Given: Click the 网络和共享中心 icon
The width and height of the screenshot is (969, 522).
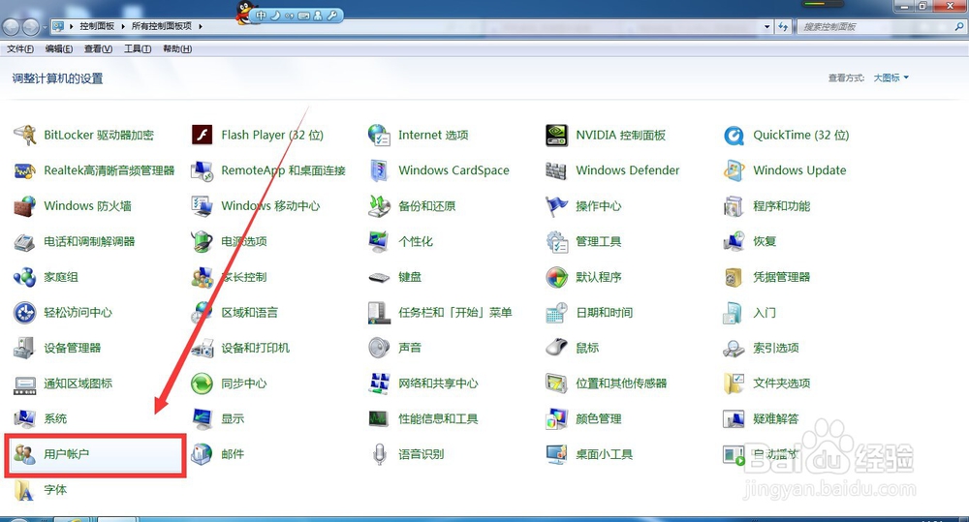Looking at the screenshot, I should click(x=379, y=384).
